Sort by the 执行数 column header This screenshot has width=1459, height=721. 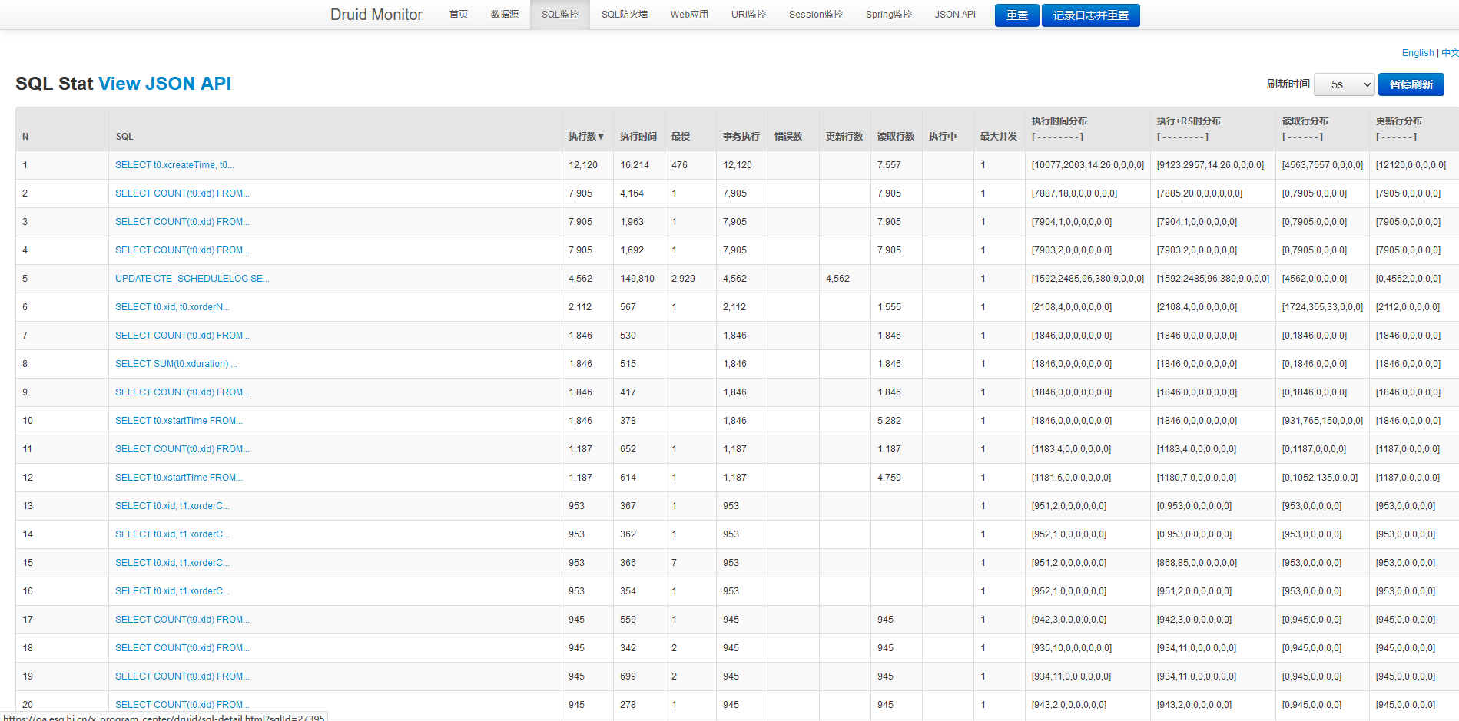tap(585, 137)
